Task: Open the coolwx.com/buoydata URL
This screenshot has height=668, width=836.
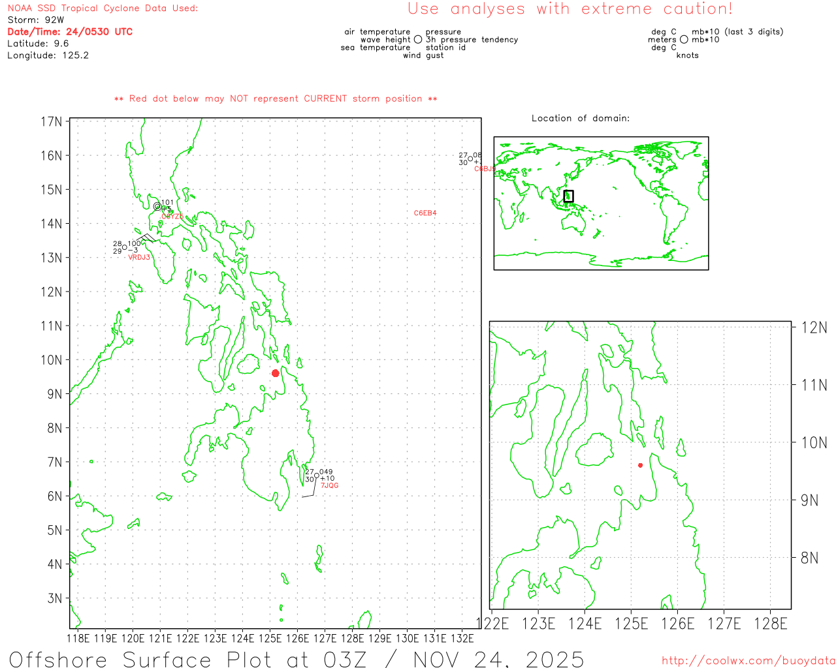Action: (x=748, y=661)
